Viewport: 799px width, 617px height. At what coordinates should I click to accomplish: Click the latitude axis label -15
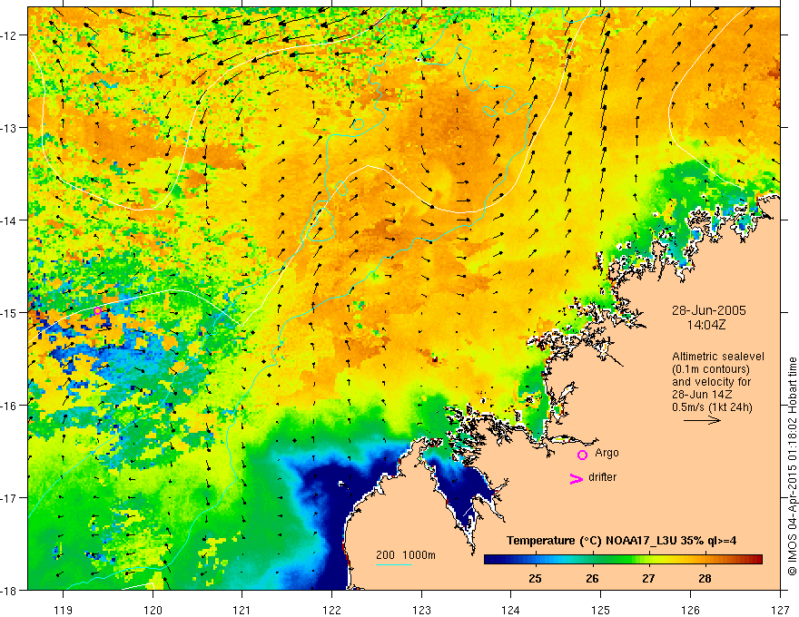(10, 312)
